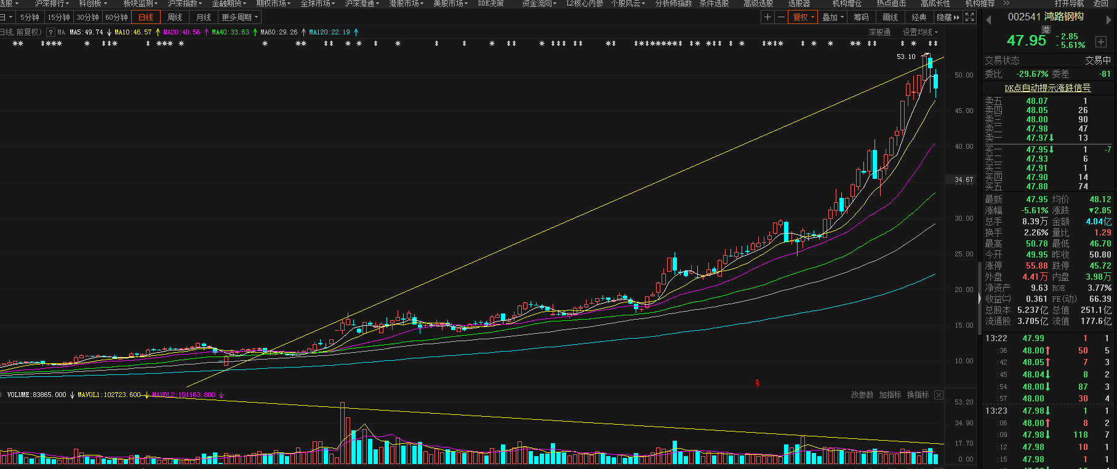The height and width of the screenshot is (469, 1117).
Task: Click the MA10:46.57 indicator value
Action: (133, 32)
